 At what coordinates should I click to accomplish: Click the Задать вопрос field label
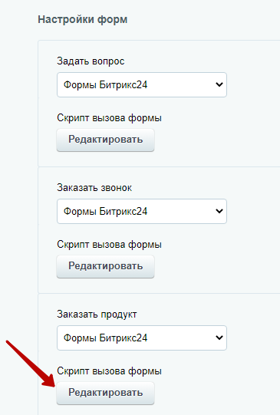pyautogui.click(x=91, y=61)
